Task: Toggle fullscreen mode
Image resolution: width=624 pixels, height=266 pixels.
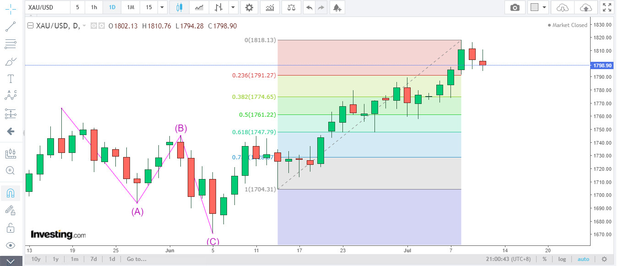Action: tap(607, 7)
